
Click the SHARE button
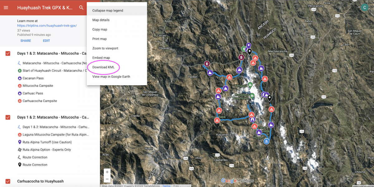[x=26, y=41]
